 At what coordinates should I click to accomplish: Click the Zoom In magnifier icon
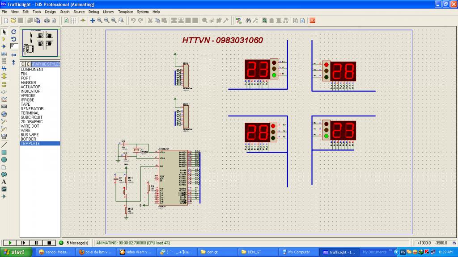(x=100, y=21)
